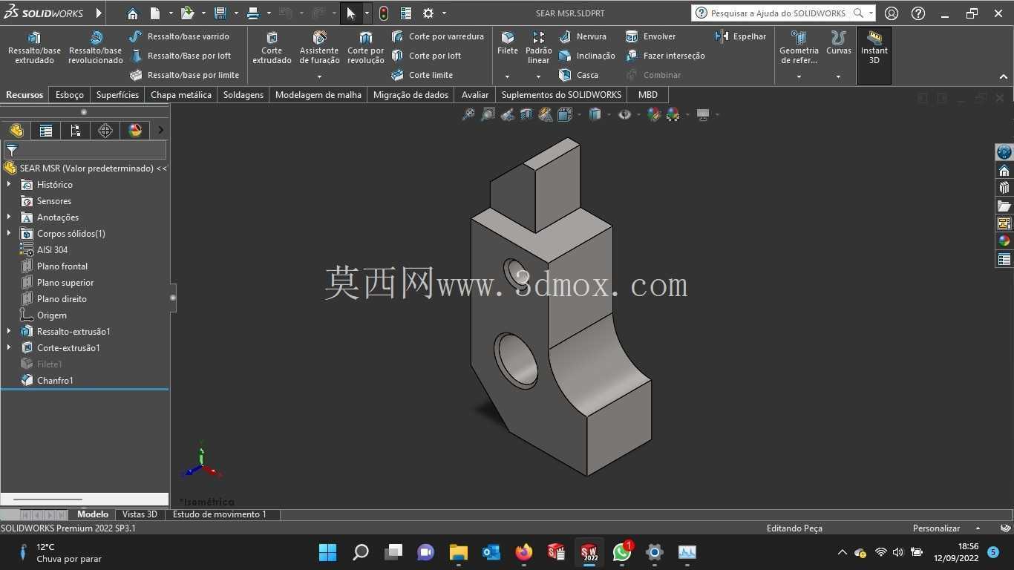The height and width of the screenshot is (570, 1014).
Task: Choose the Corte por loft tool
Action: click(426, 56)
